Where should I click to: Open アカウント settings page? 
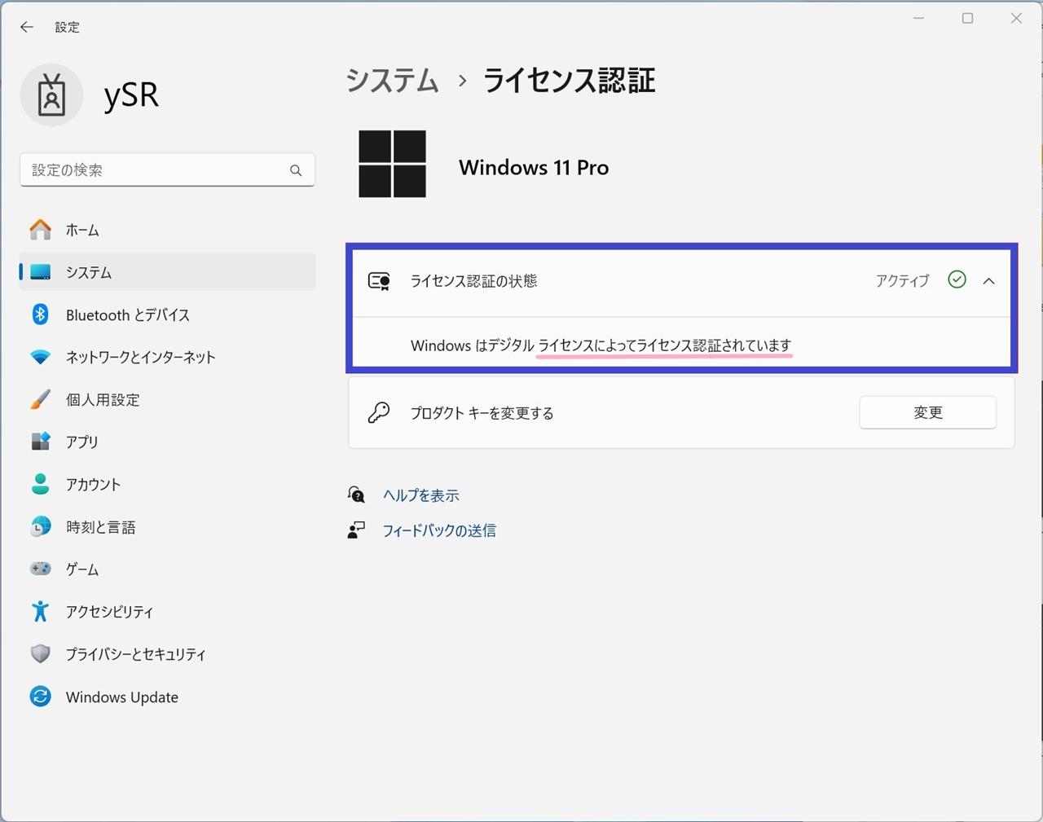click(167, 484)
